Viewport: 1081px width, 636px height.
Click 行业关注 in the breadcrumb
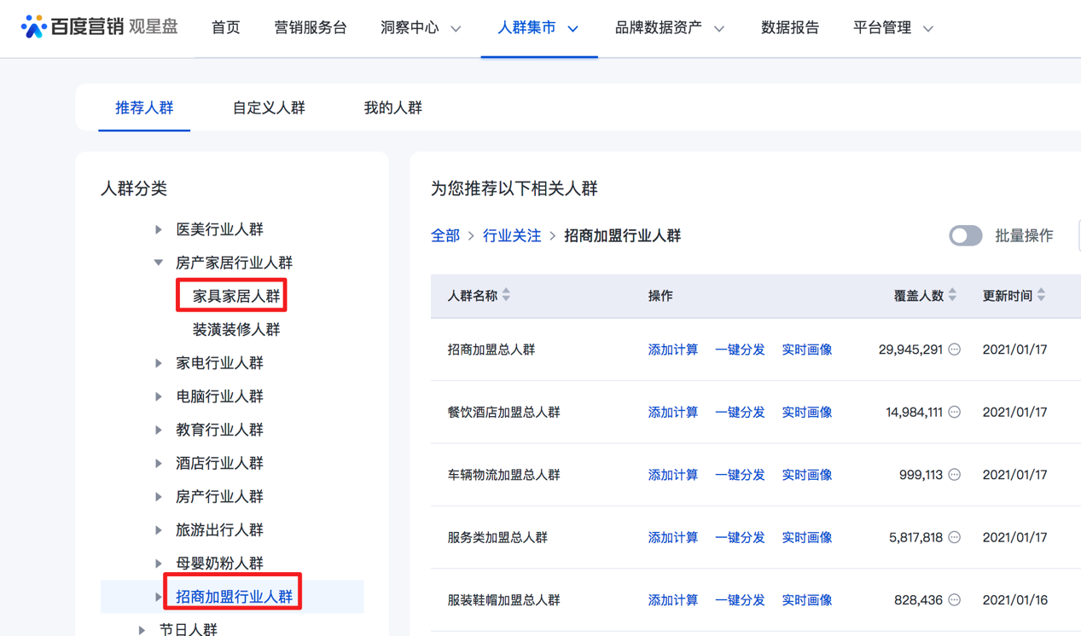point(512,236)
